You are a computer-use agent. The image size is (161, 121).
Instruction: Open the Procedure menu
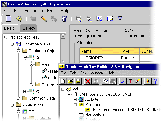34,11
